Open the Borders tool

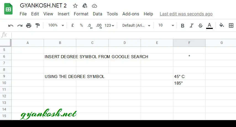click(x=231, y=25)
